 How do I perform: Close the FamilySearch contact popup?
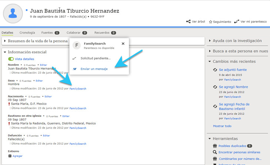coord(123,43)
